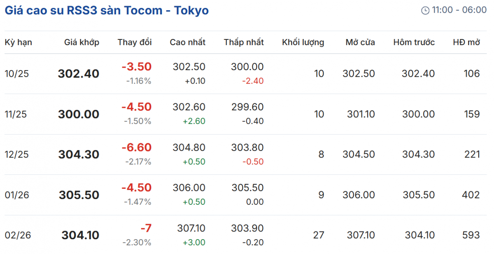
Task: Click the Thấp nhất column header
Action: pos(244,42)
